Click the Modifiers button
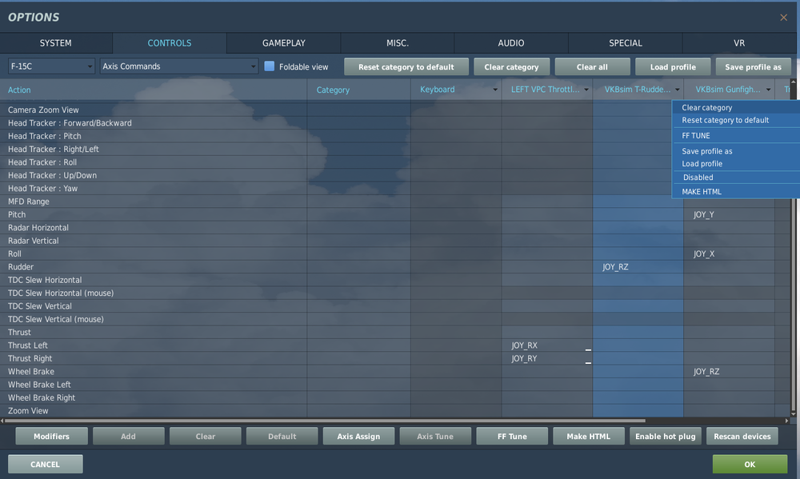Viewport: 800px width, 479px height. point(51,436)
